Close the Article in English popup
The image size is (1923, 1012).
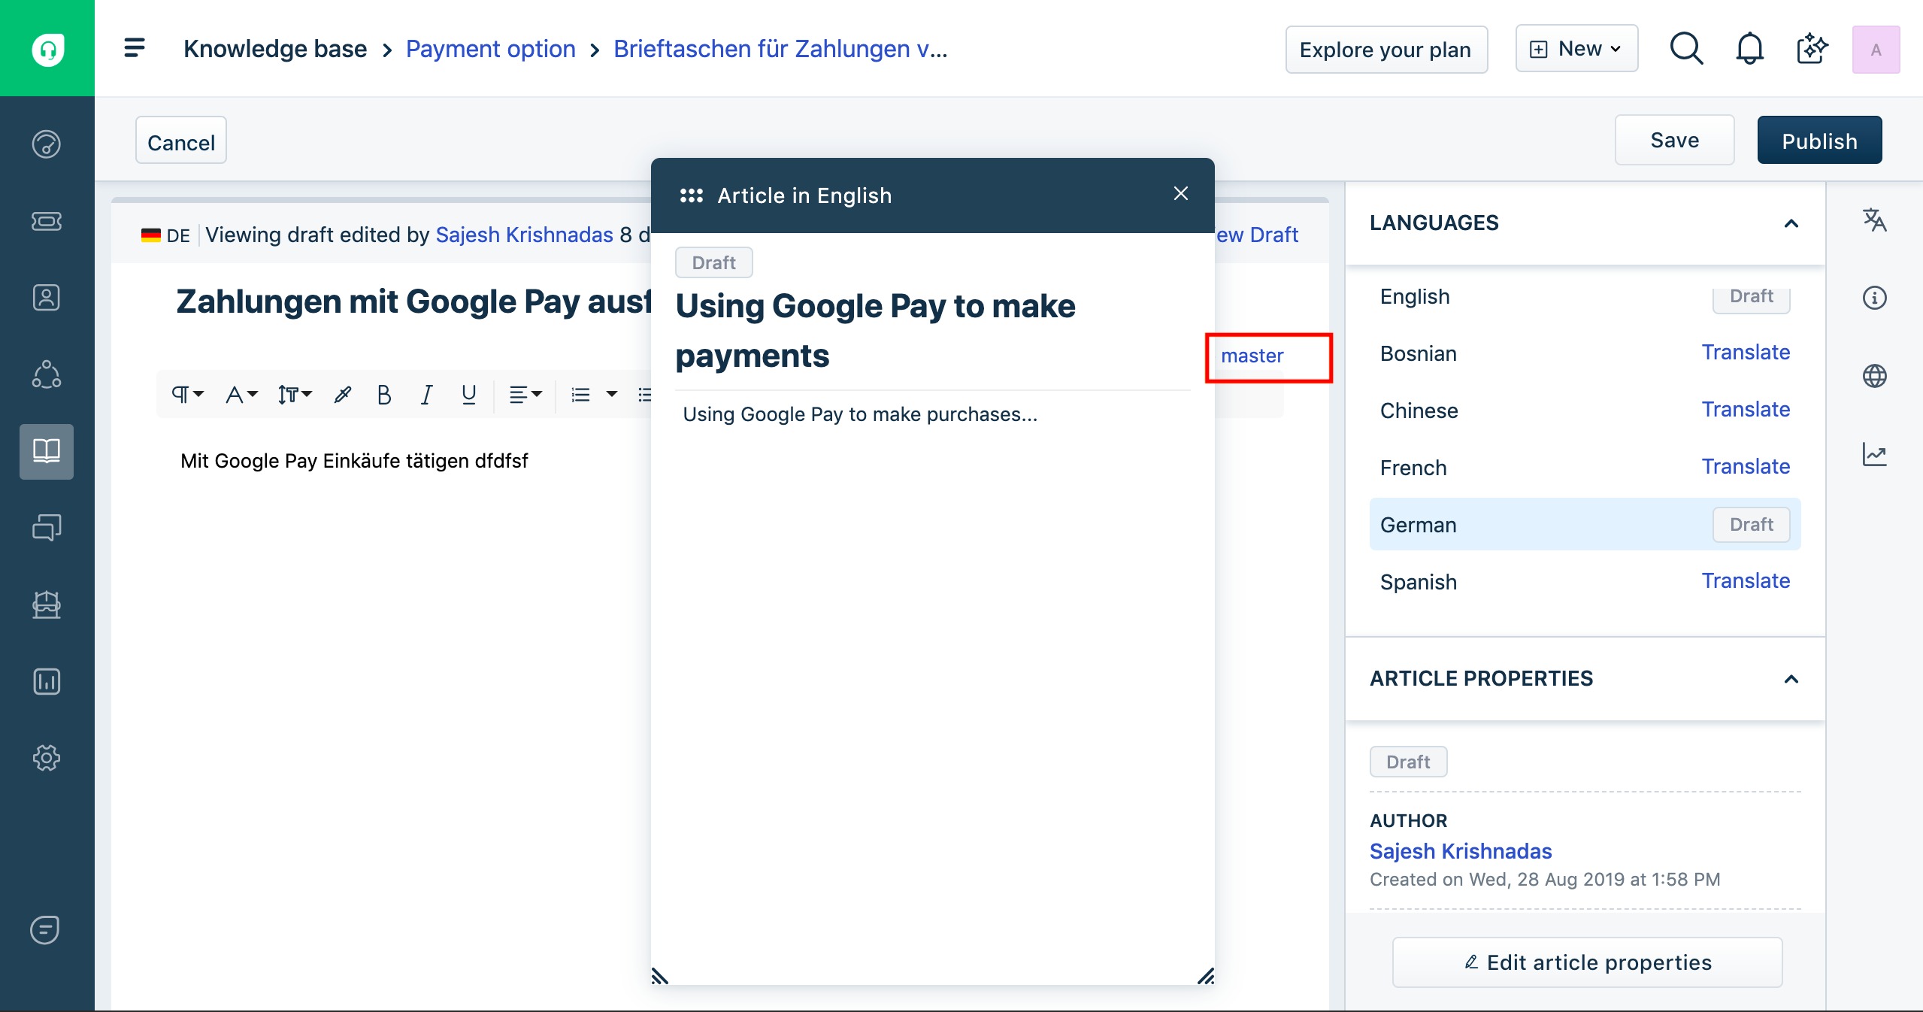pos(1180,194)
